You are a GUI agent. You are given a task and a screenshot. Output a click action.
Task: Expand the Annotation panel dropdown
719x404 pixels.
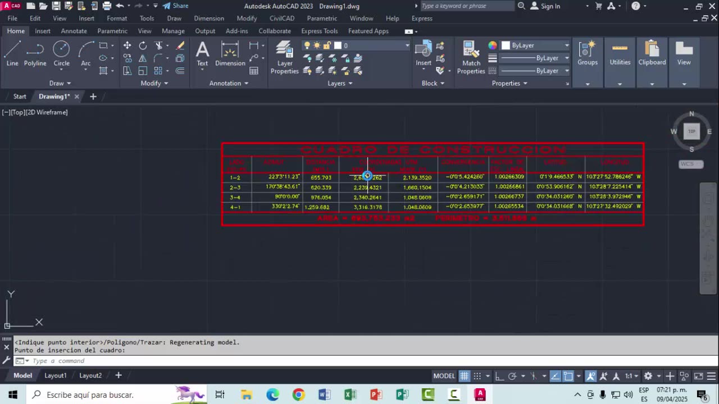pyautogui.click(x=229, y=83)
